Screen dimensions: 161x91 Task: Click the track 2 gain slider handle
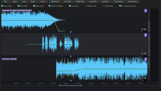[71, 56]
